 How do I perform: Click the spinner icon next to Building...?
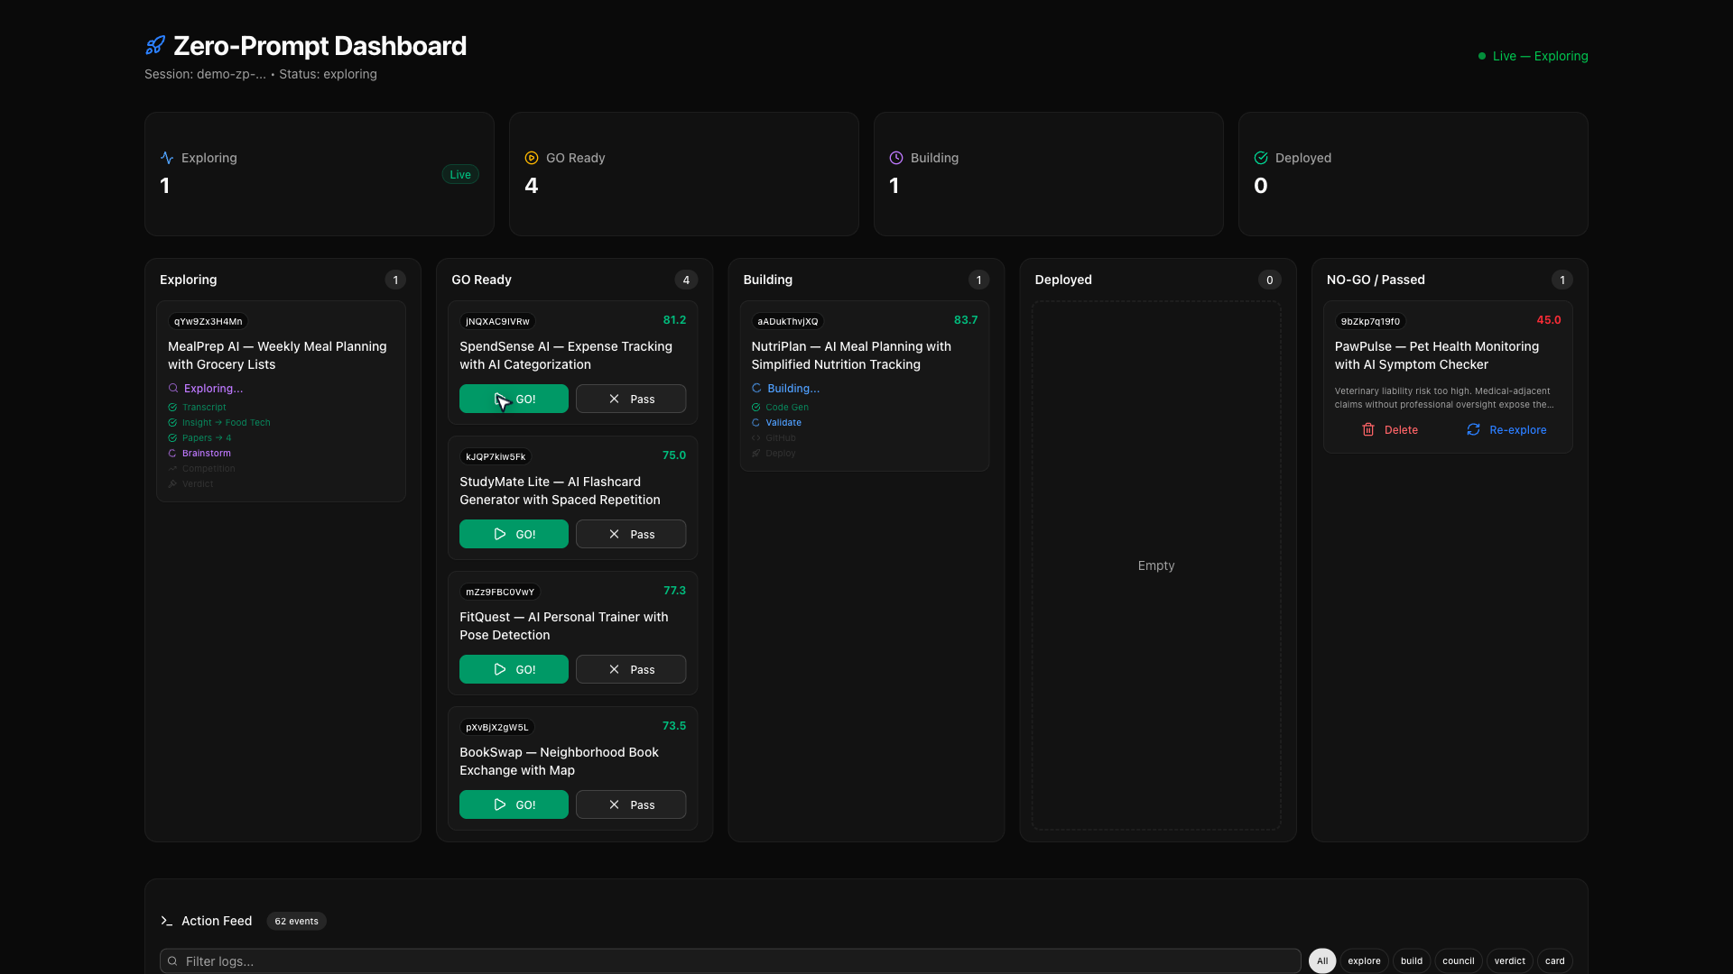click(756, 389)
